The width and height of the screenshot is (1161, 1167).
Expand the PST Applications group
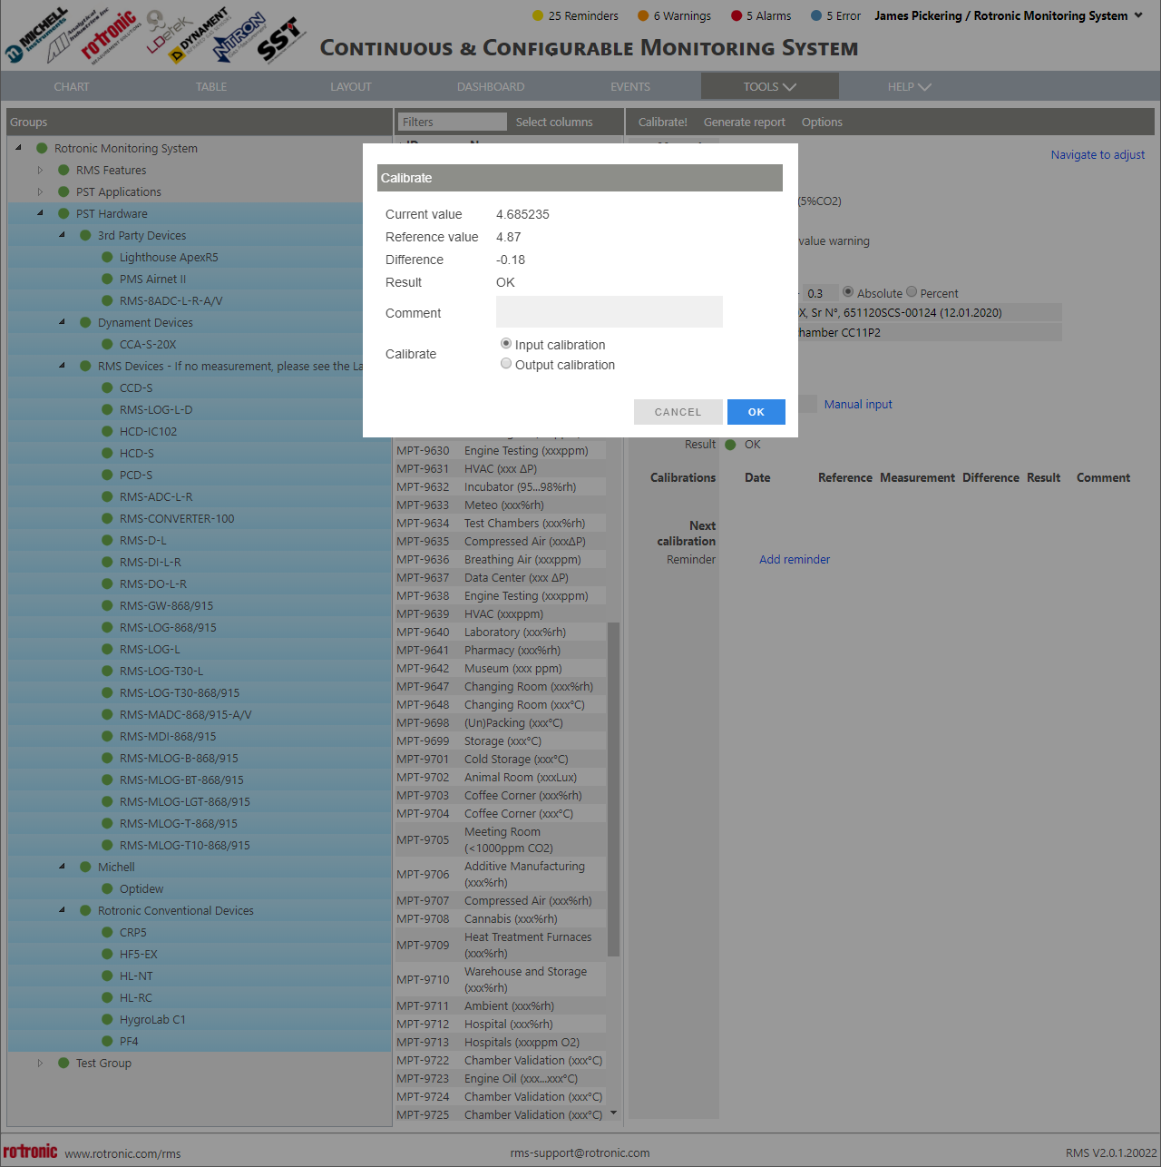coord(40,191)
